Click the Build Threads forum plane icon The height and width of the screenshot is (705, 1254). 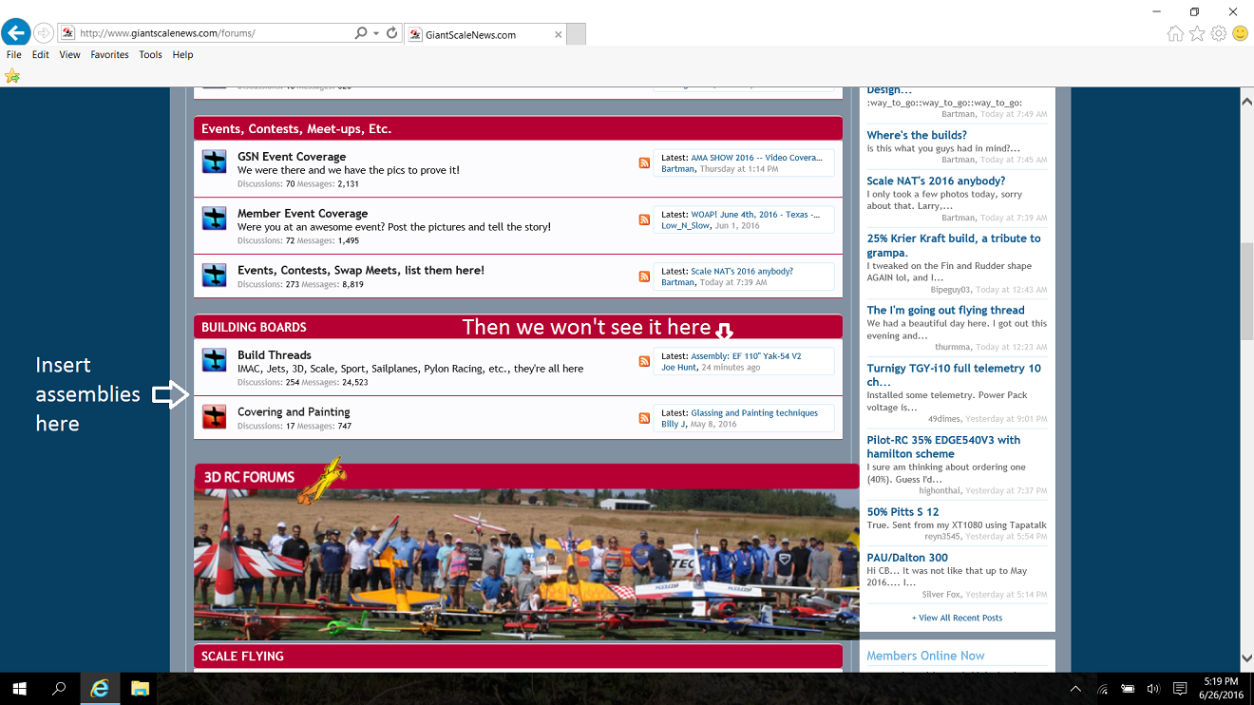coord(214,360)
